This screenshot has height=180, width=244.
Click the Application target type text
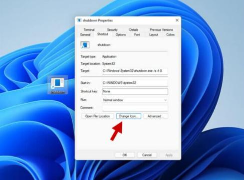109,56
